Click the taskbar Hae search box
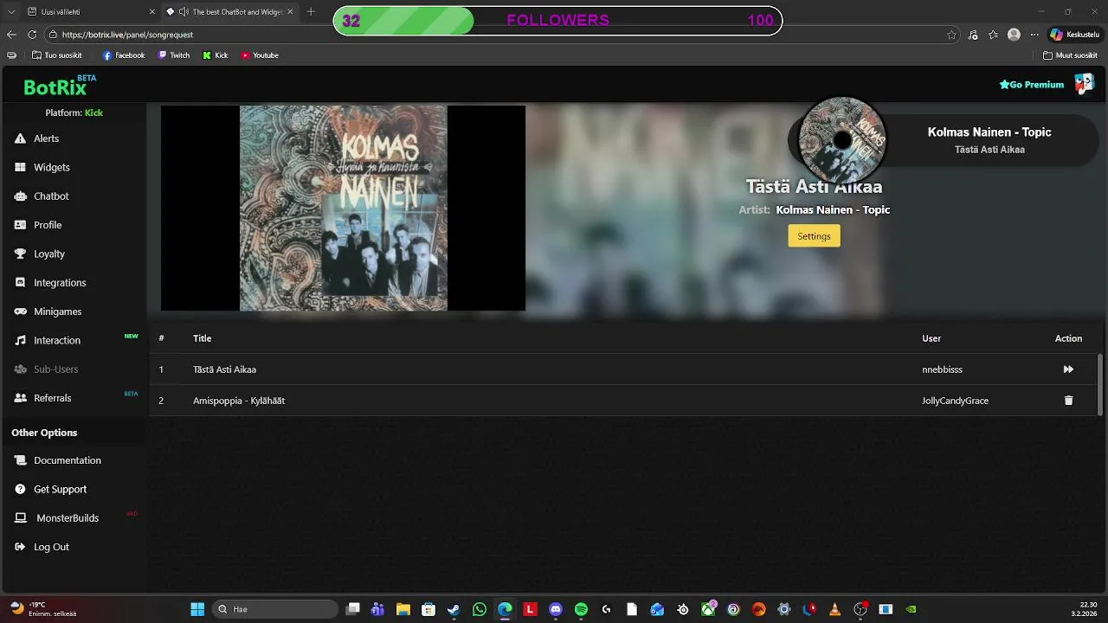Image resolution: width=1108 pixels, height=623 pixels. tap(275, 609)
